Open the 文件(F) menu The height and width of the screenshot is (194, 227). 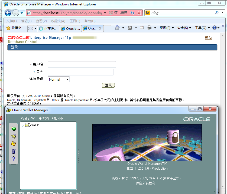[x=12, y=21]
